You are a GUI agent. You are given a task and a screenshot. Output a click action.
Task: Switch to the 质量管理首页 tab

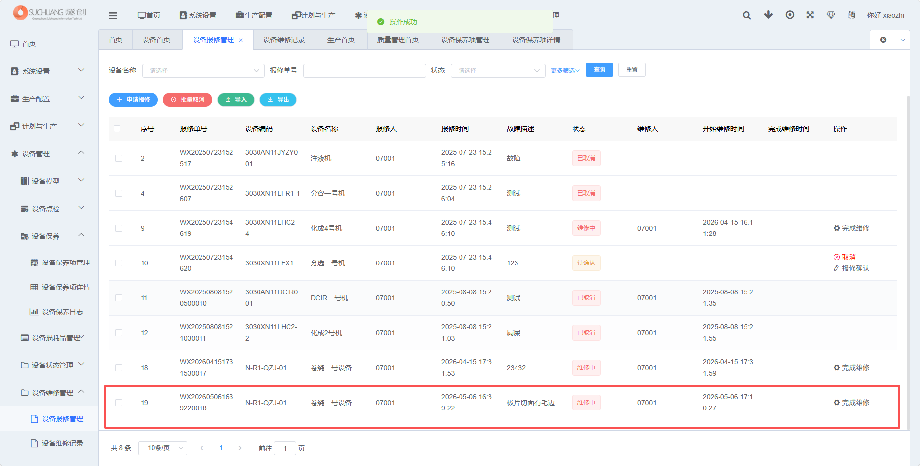pyautogui.click(x=398, y=40)
